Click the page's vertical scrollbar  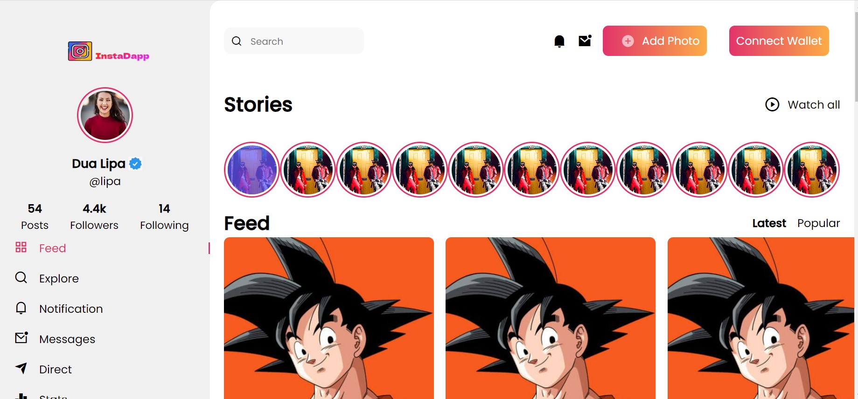[856, 56]
